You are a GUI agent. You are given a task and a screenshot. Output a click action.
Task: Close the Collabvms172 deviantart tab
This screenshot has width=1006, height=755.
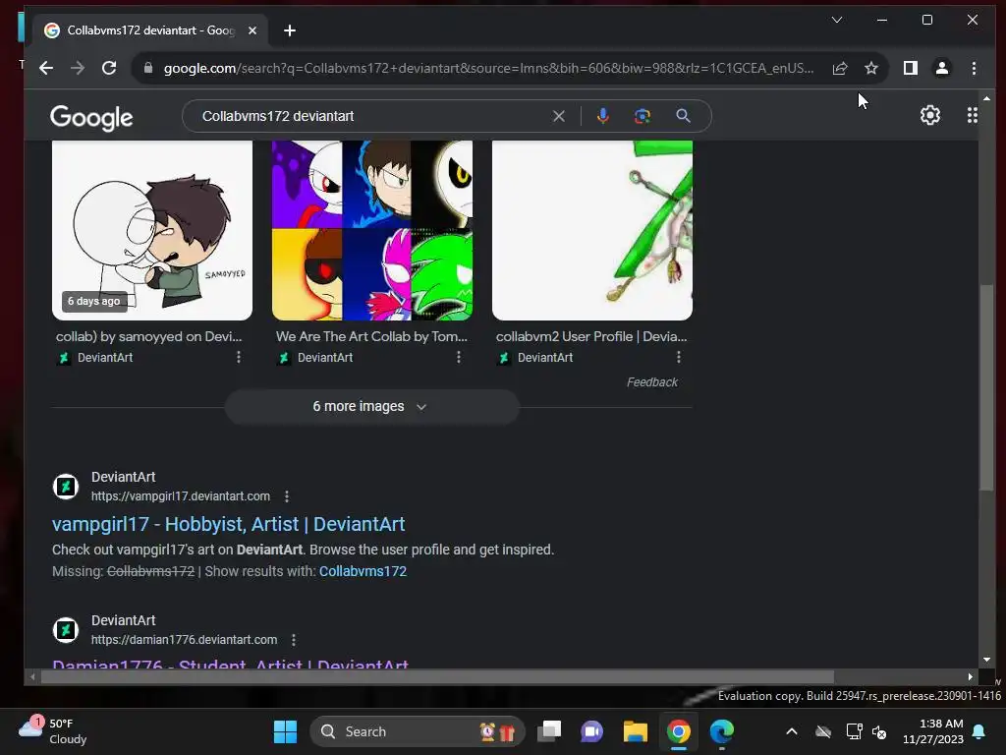[x=252, y=30]
